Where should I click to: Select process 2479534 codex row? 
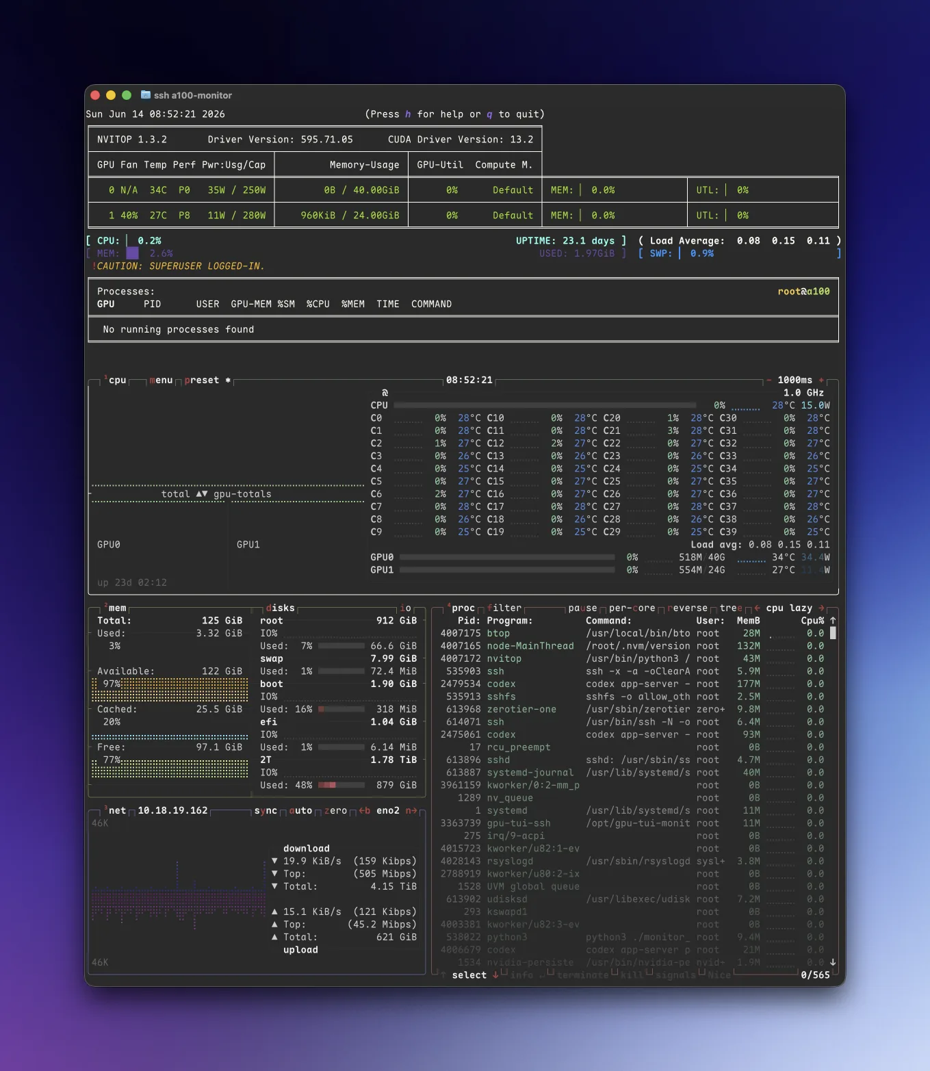(x=632, y=684)
